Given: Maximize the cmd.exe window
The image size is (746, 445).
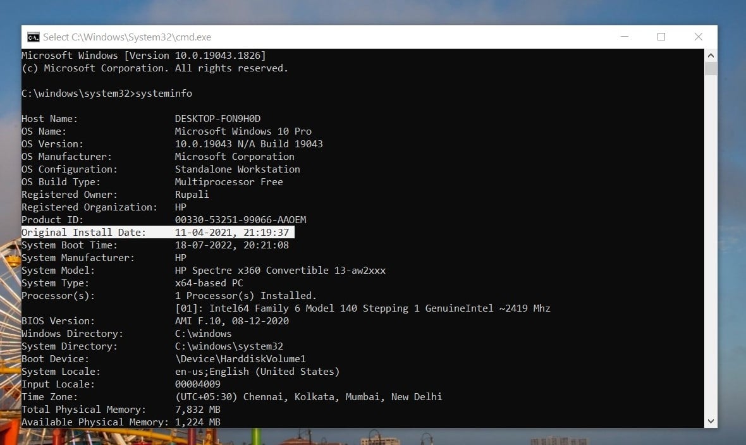Looking at the screenshot, I should coord(661,37).
